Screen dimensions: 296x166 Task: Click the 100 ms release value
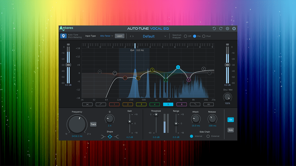[212, 126]
